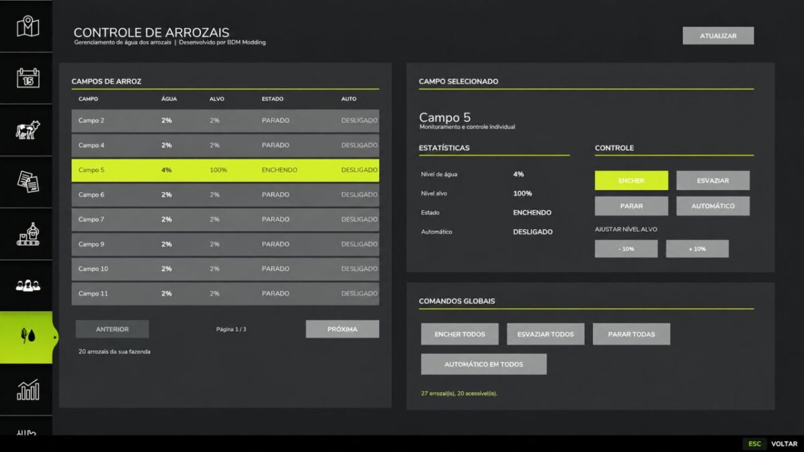Viewport: 804px width, 452px height.
Task: Open the production chains factory icon
Action: [27, 234]
